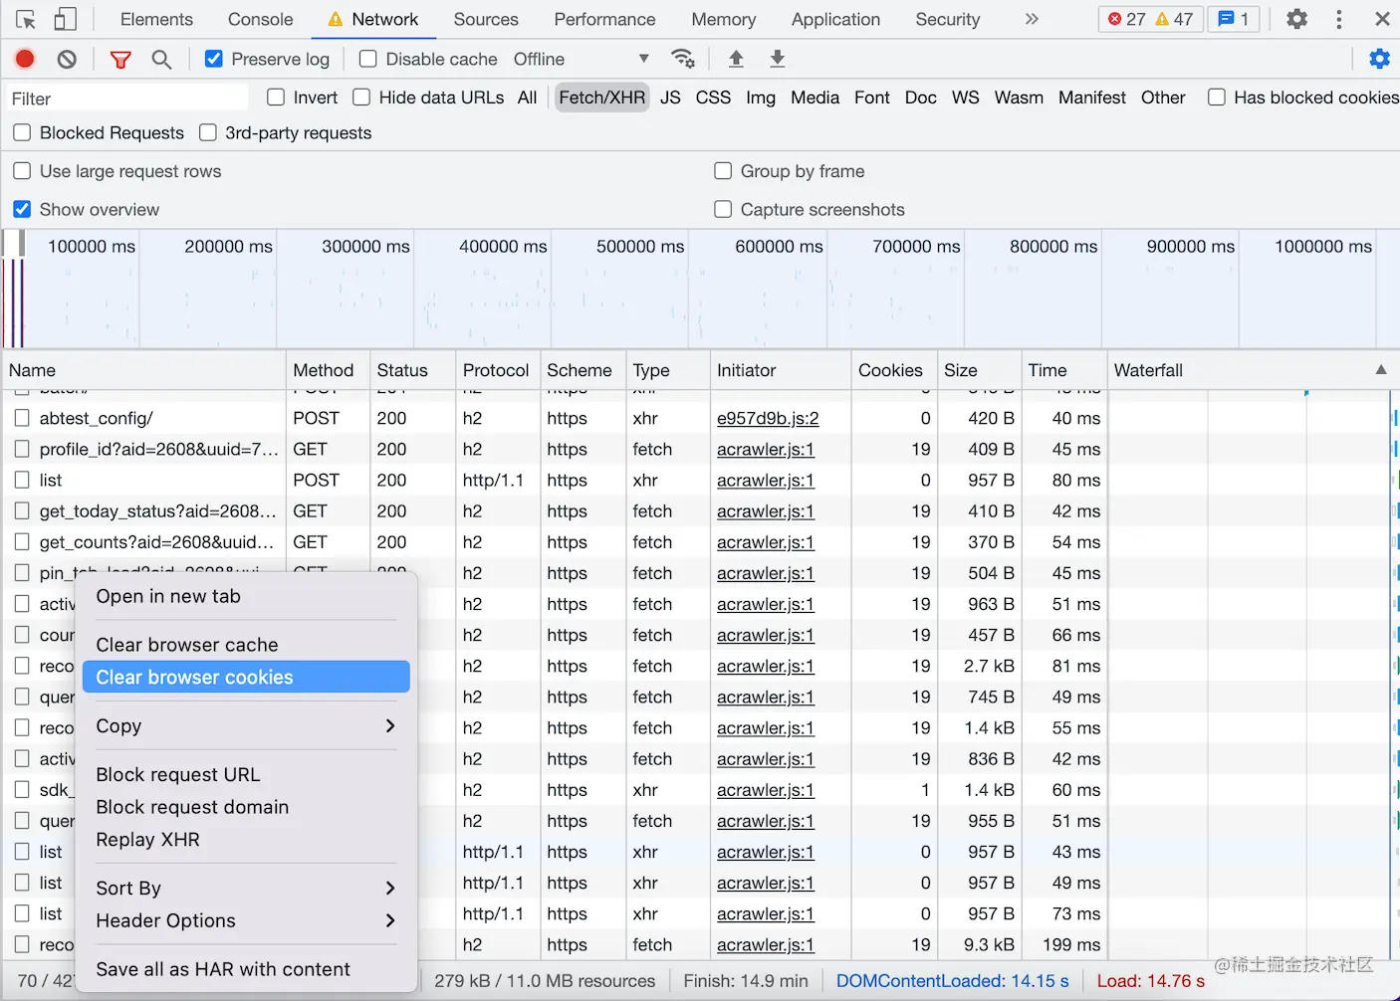The image size is (1400, 1001).
Task: Click the Filter text input field
Action: 127,99
